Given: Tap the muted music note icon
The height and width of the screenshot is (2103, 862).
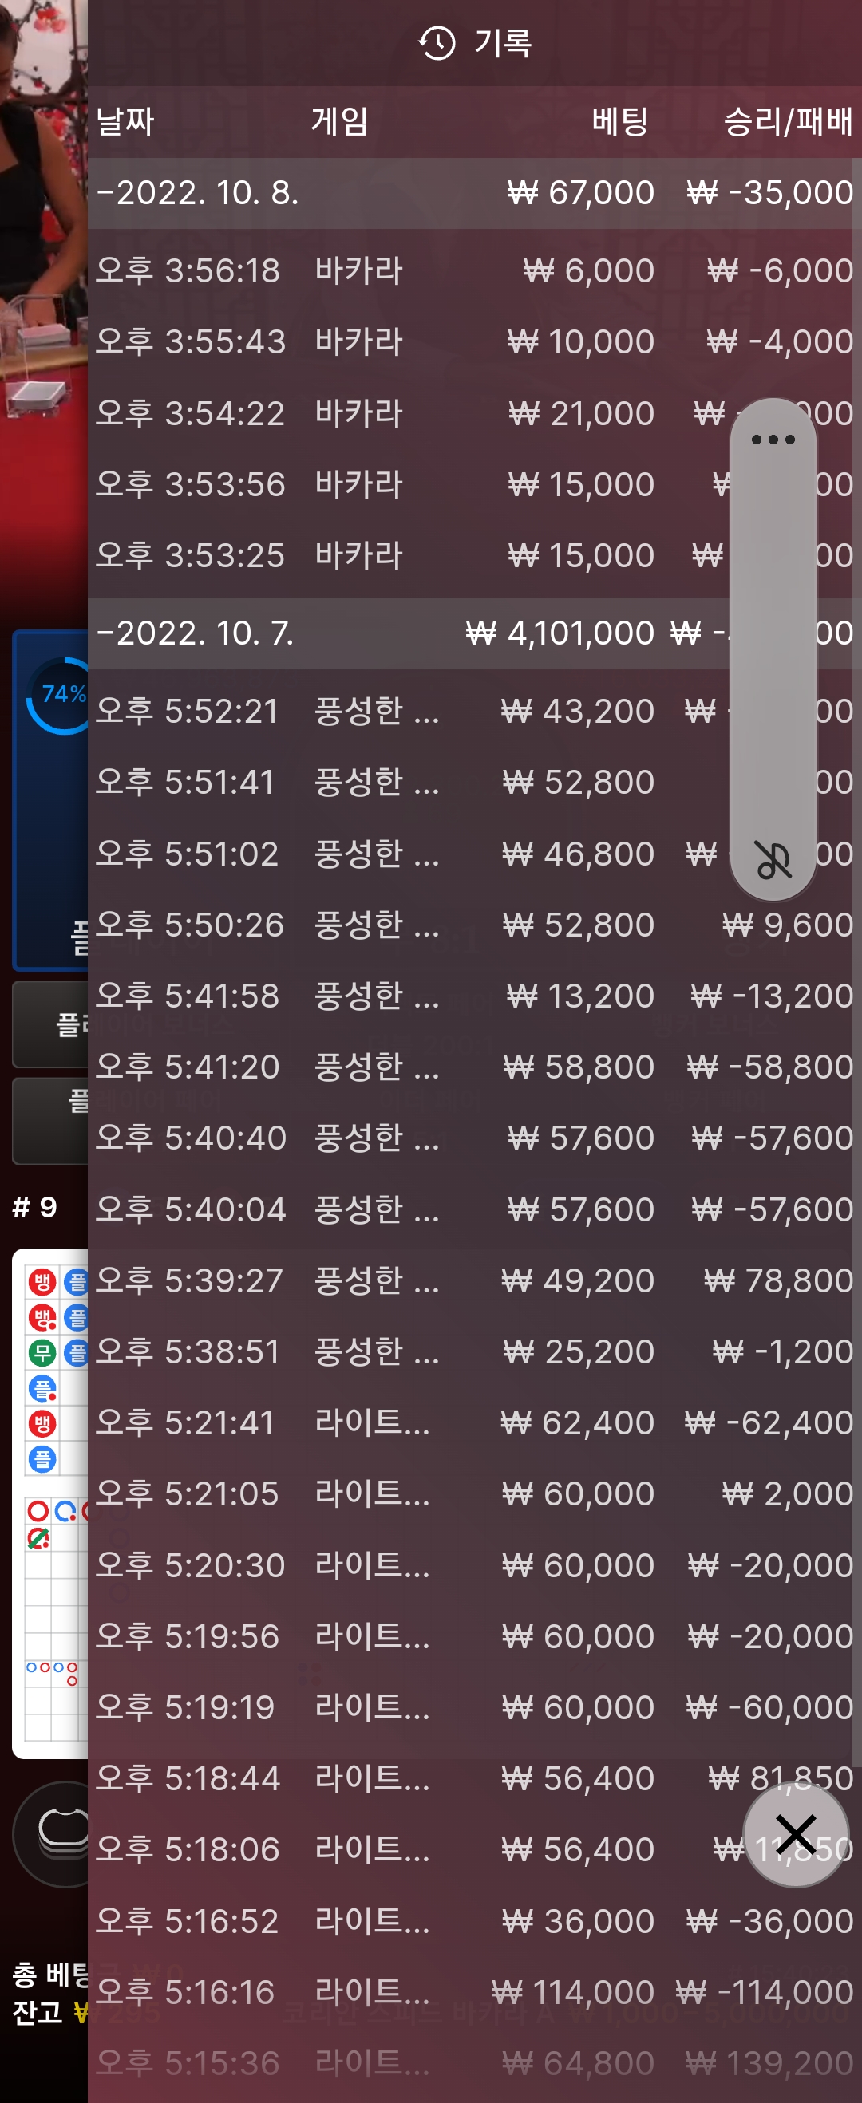Looking at the screenshot, I should (772, 860).
